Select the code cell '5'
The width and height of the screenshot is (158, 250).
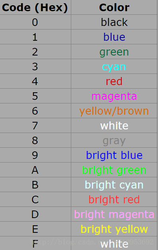(x=35, y=96)
